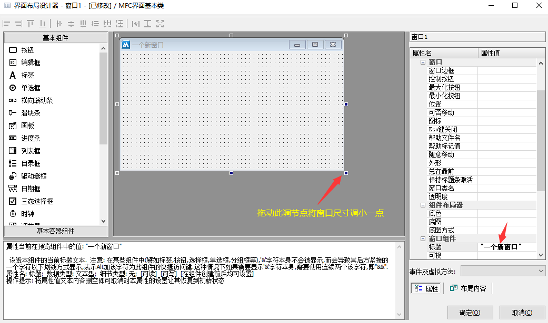Screen dimensions: 548x323
Task: Select the 日期框 date box component
Action: tap(31, 189)
